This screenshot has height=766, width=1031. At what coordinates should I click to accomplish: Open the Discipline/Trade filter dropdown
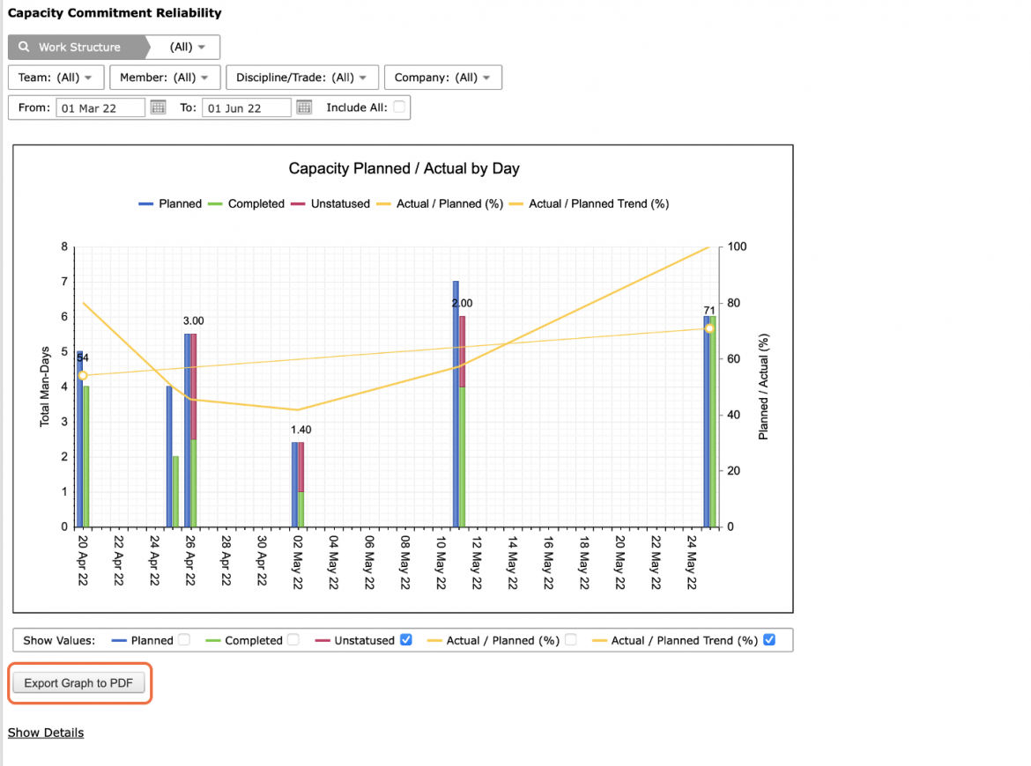pyautogui.click(x=301, y=77)
